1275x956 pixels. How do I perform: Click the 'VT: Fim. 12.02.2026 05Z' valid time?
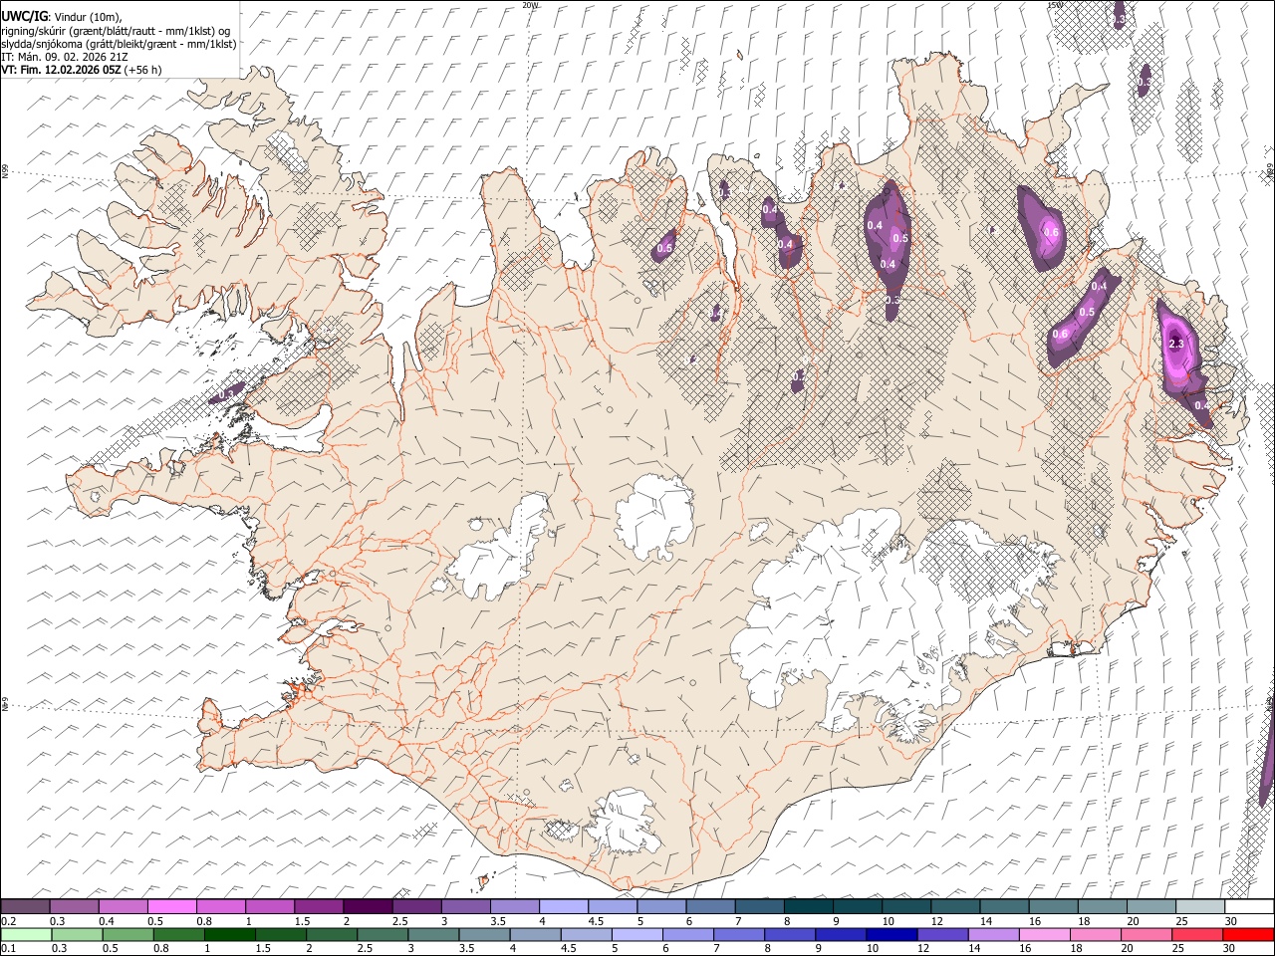click(62, 70)
